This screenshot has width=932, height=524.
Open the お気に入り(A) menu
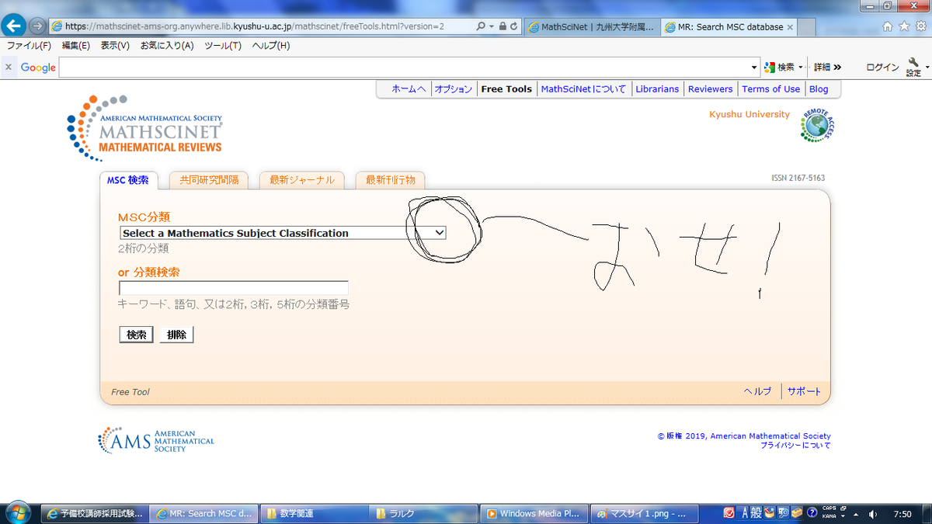click(167, 46)
